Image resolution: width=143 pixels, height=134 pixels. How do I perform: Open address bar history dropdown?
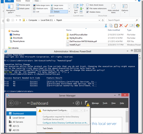coord(99,20)
